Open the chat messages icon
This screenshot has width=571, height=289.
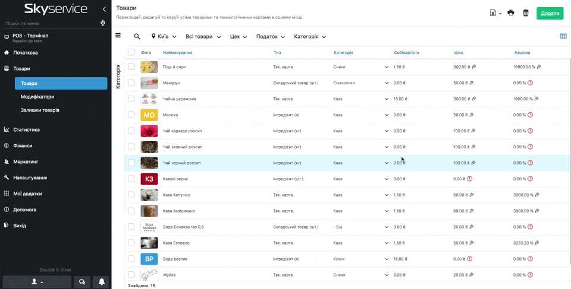pos(82,282)
